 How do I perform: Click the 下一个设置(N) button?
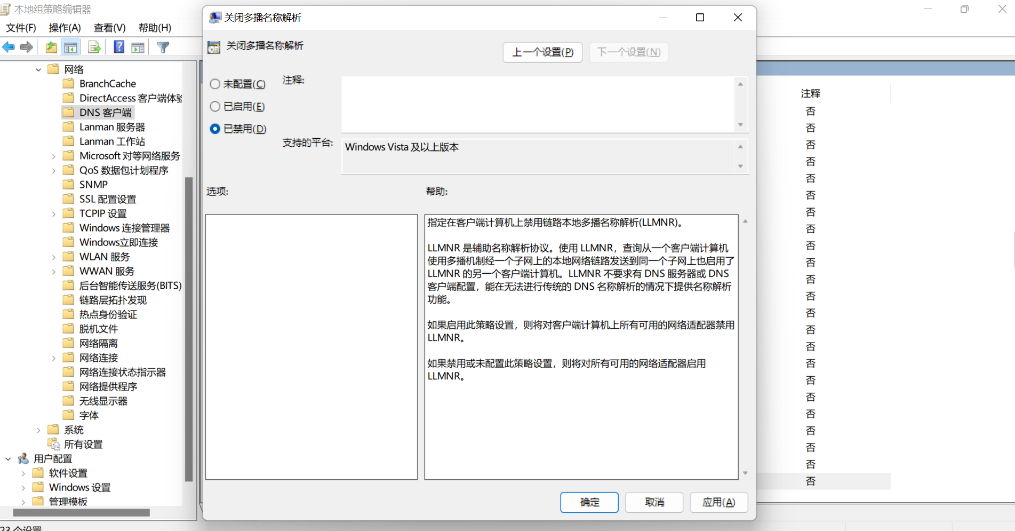tap(629, 52)
